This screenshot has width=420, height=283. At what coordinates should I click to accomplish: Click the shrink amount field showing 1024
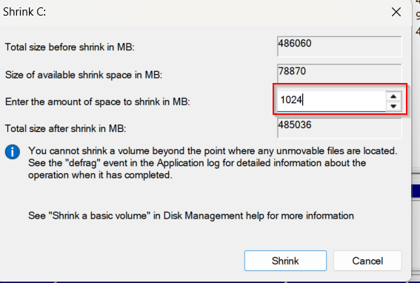click(331, 101)
